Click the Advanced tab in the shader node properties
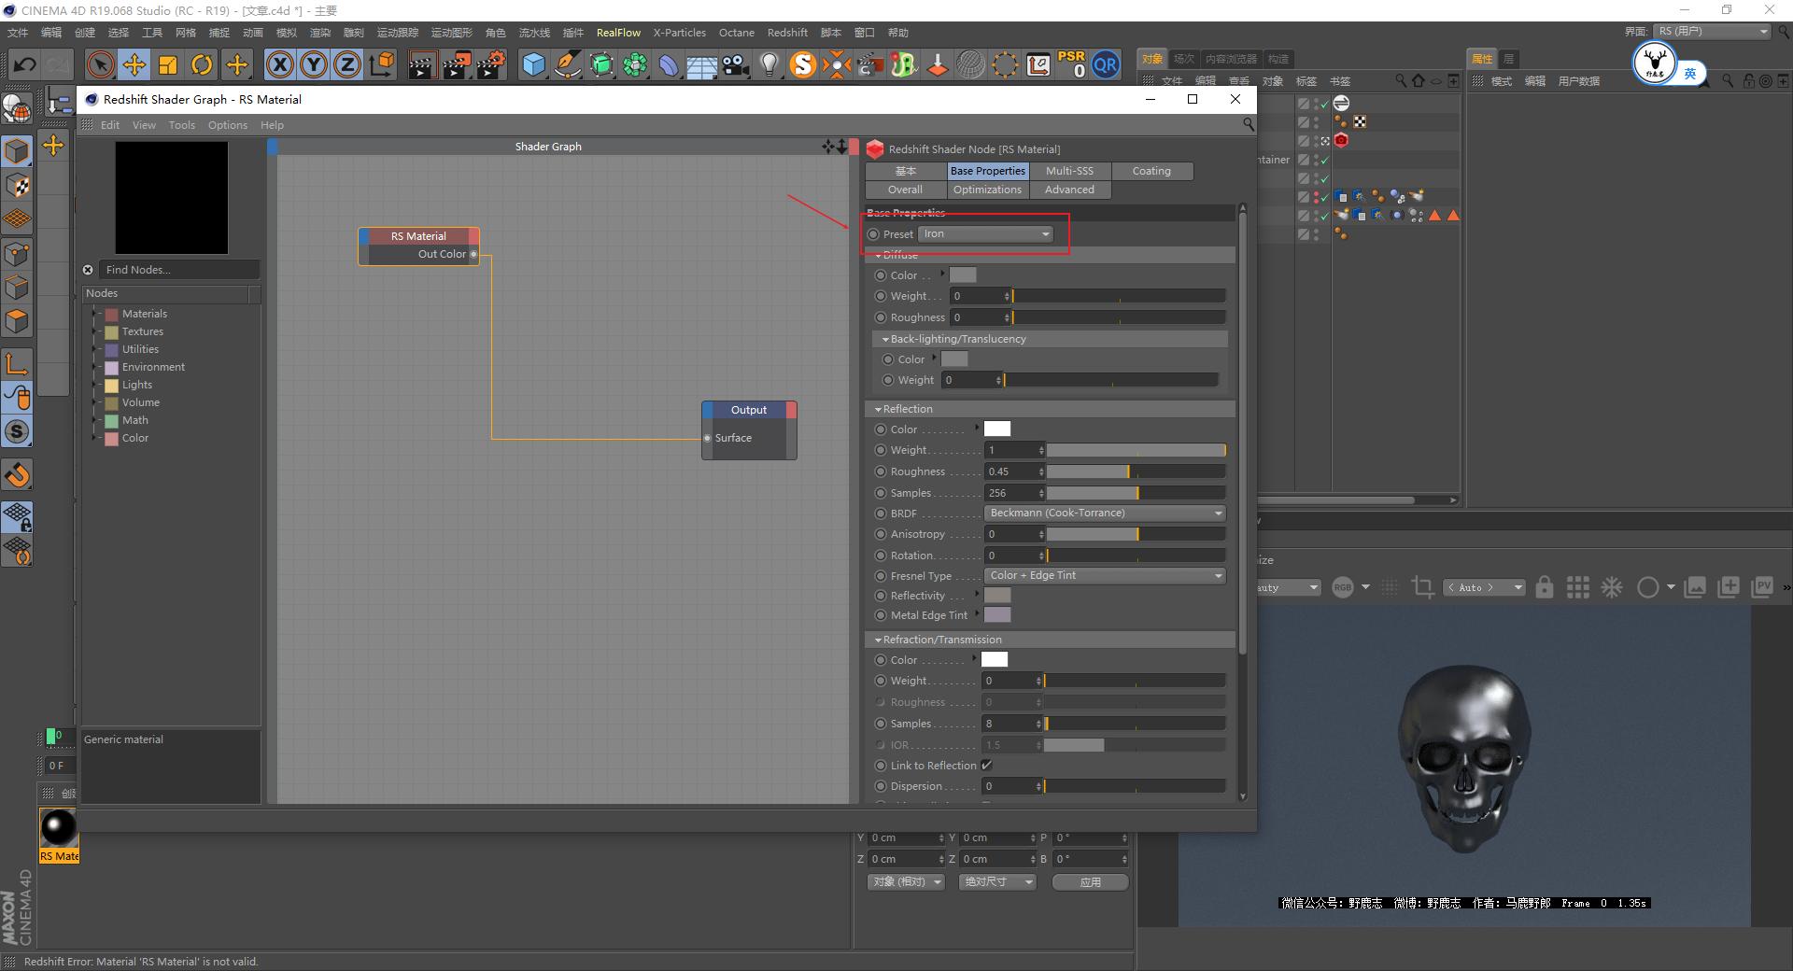1793x971 pixels. coord(1069,189)
